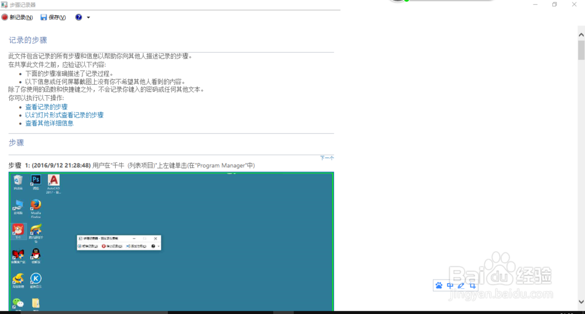Click the 步骤 section heading
Image resolution: width=585 pixels, height=314 pixels.
[x=16, y=142]
